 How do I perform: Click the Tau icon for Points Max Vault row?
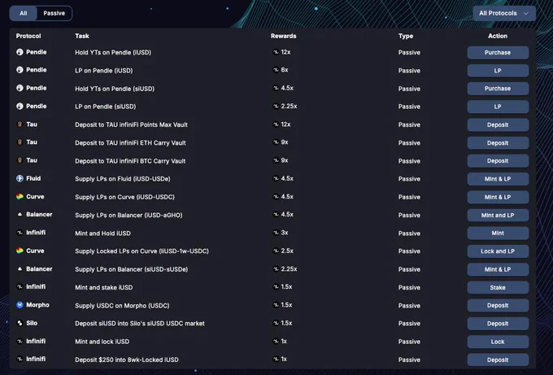click(20, 124)
